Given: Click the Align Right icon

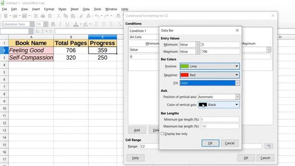Looking at the screenshot, I should [x=111, y=24].
